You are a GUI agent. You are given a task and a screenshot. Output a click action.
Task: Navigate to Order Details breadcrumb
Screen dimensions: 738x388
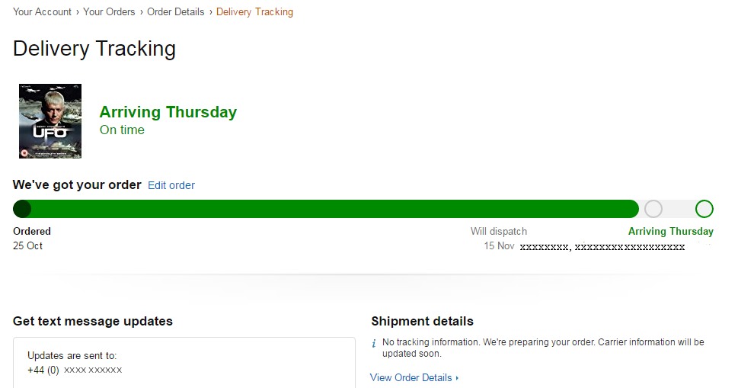tap(176, 11)
